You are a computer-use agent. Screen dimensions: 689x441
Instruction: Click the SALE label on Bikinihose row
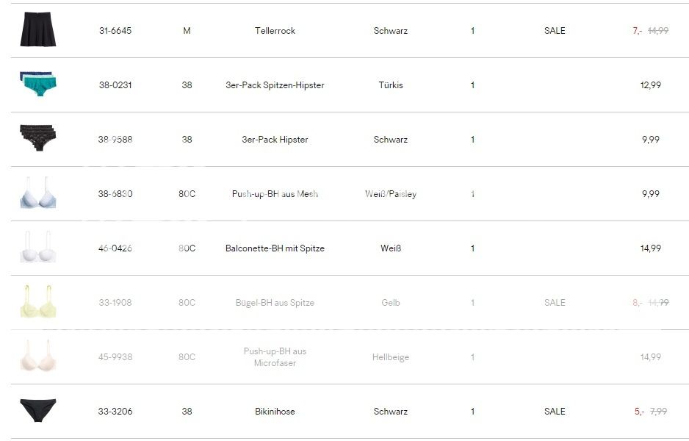555,412
